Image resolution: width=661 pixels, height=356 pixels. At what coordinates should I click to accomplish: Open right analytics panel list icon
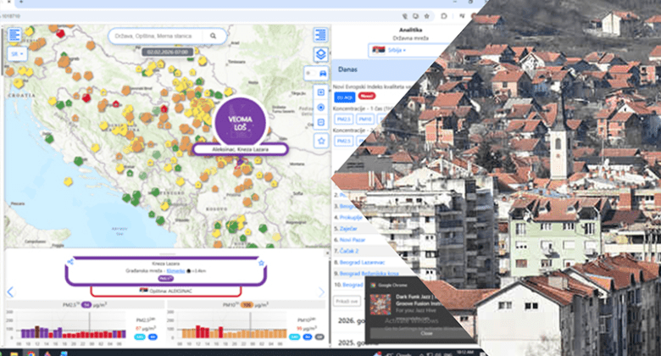[320, 35]
